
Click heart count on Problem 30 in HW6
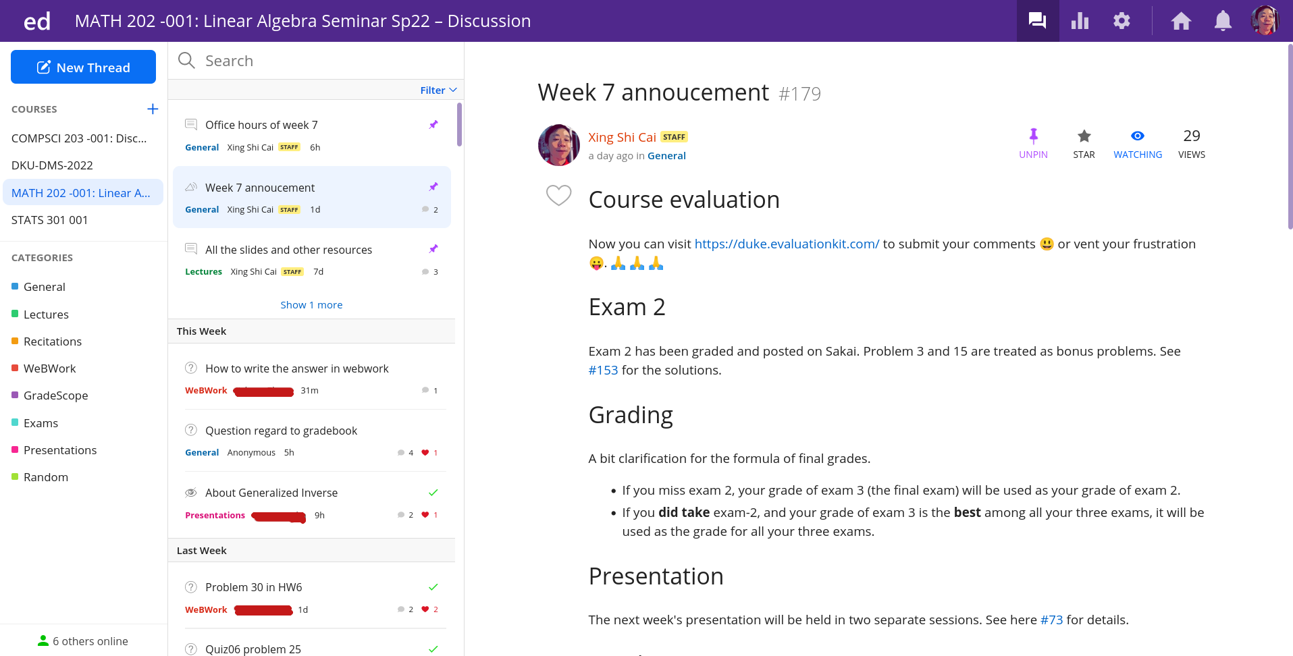pyautogui.click(x=429, y=609)
